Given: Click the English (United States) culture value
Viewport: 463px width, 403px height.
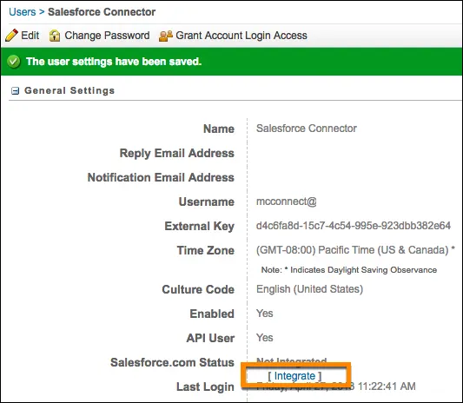Looking at the screenshot, I should pyautogui.click(x=310, y=289).
